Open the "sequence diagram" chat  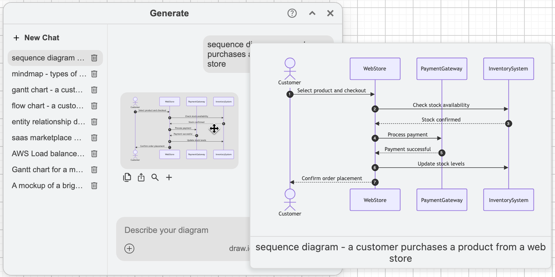pyautogui.click(x=48, y=58)
